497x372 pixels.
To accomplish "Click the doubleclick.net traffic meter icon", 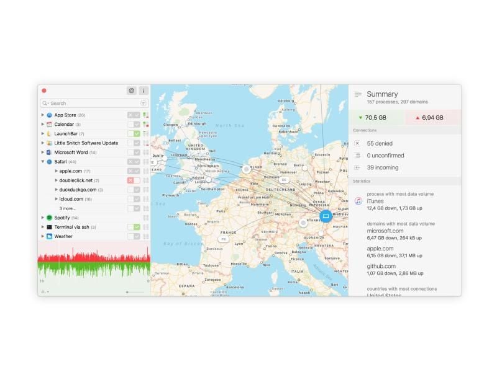I will coord(146,180).
